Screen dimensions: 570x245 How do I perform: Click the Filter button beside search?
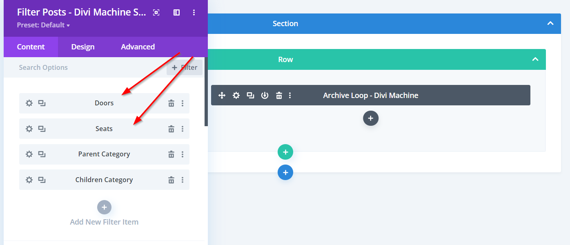tap(185, 68)
